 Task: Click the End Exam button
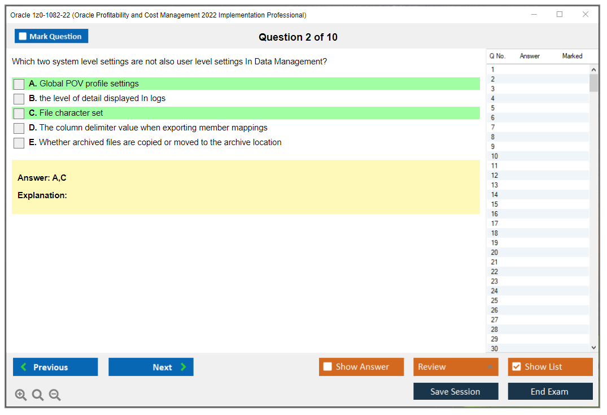click(x=550, y=391)
